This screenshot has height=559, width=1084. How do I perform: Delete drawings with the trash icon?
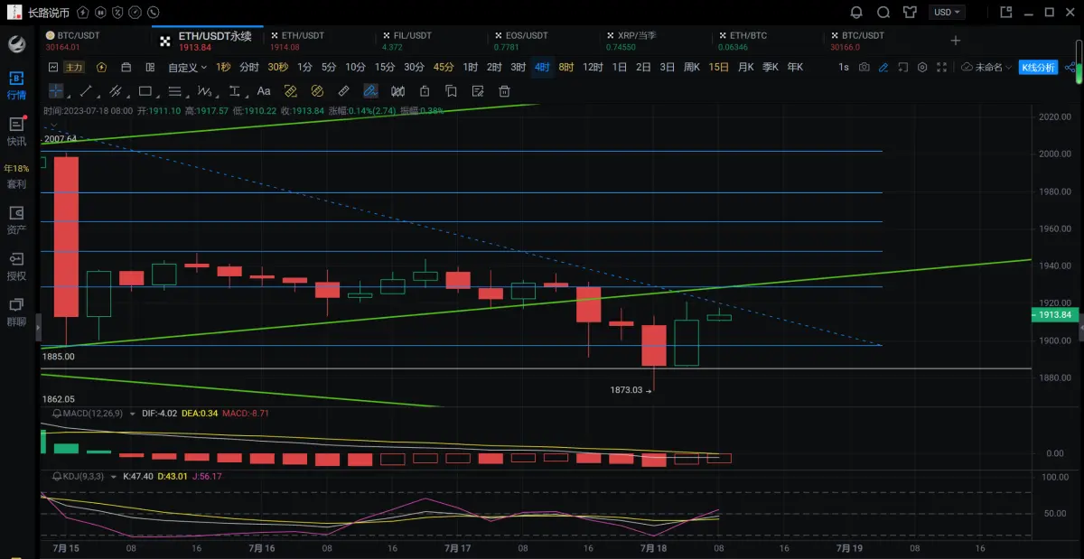coord(505,91)
